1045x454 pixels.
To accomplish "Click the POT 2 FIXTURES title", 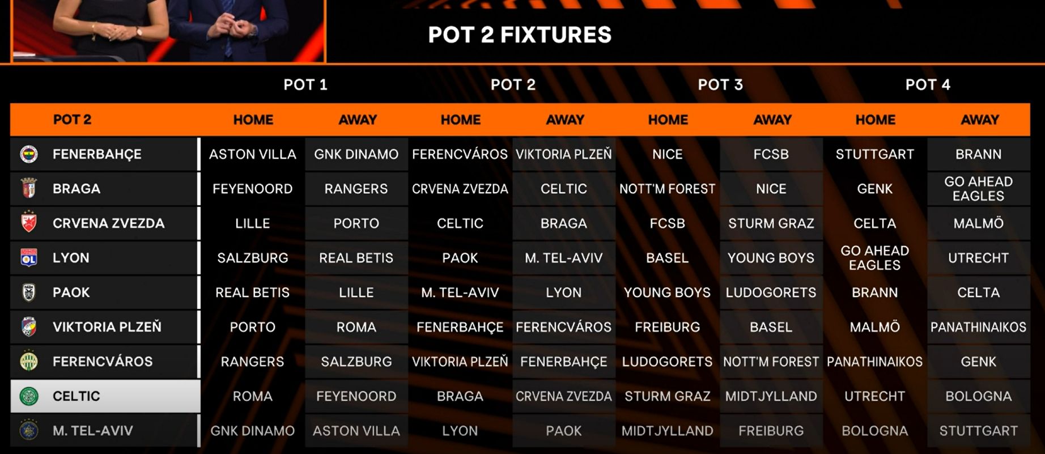I will click(x=520, y=35).
